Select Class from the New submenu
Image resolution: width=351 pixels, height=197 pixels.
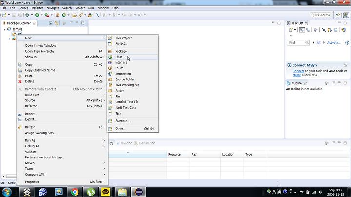point(133,57)
